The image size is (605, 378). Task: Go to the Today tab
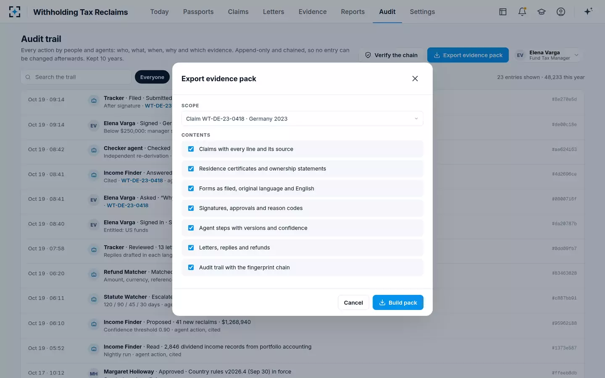(160, 12)
